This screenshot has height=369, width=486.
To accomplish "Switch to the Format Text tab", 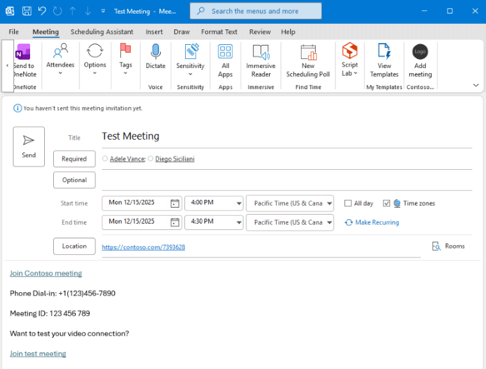I will [x=219, y=32].
